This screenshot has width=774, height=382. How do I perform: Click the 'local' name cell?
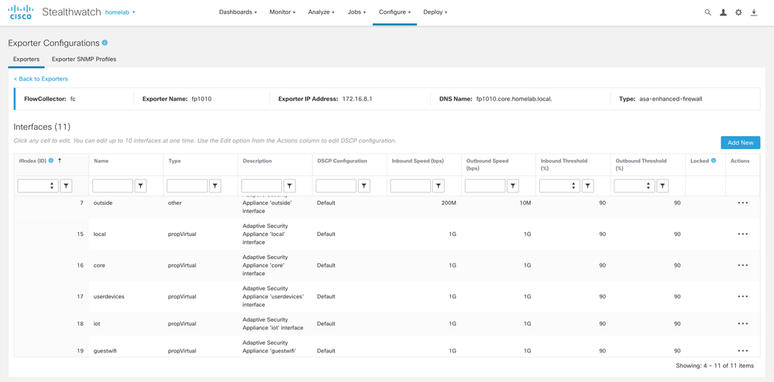tap(100, 234)
